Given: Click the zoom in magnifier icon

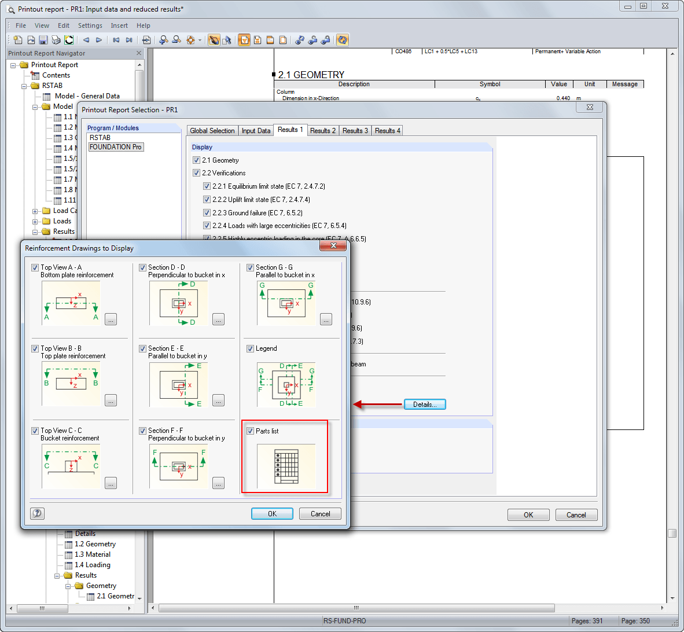Looking at the screenshot, I should tap(164, 40).
